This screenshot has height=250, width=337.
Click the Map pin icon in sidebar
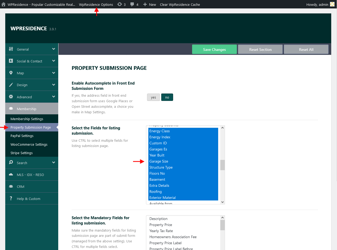pyautogui.click(x=11, y=73)
